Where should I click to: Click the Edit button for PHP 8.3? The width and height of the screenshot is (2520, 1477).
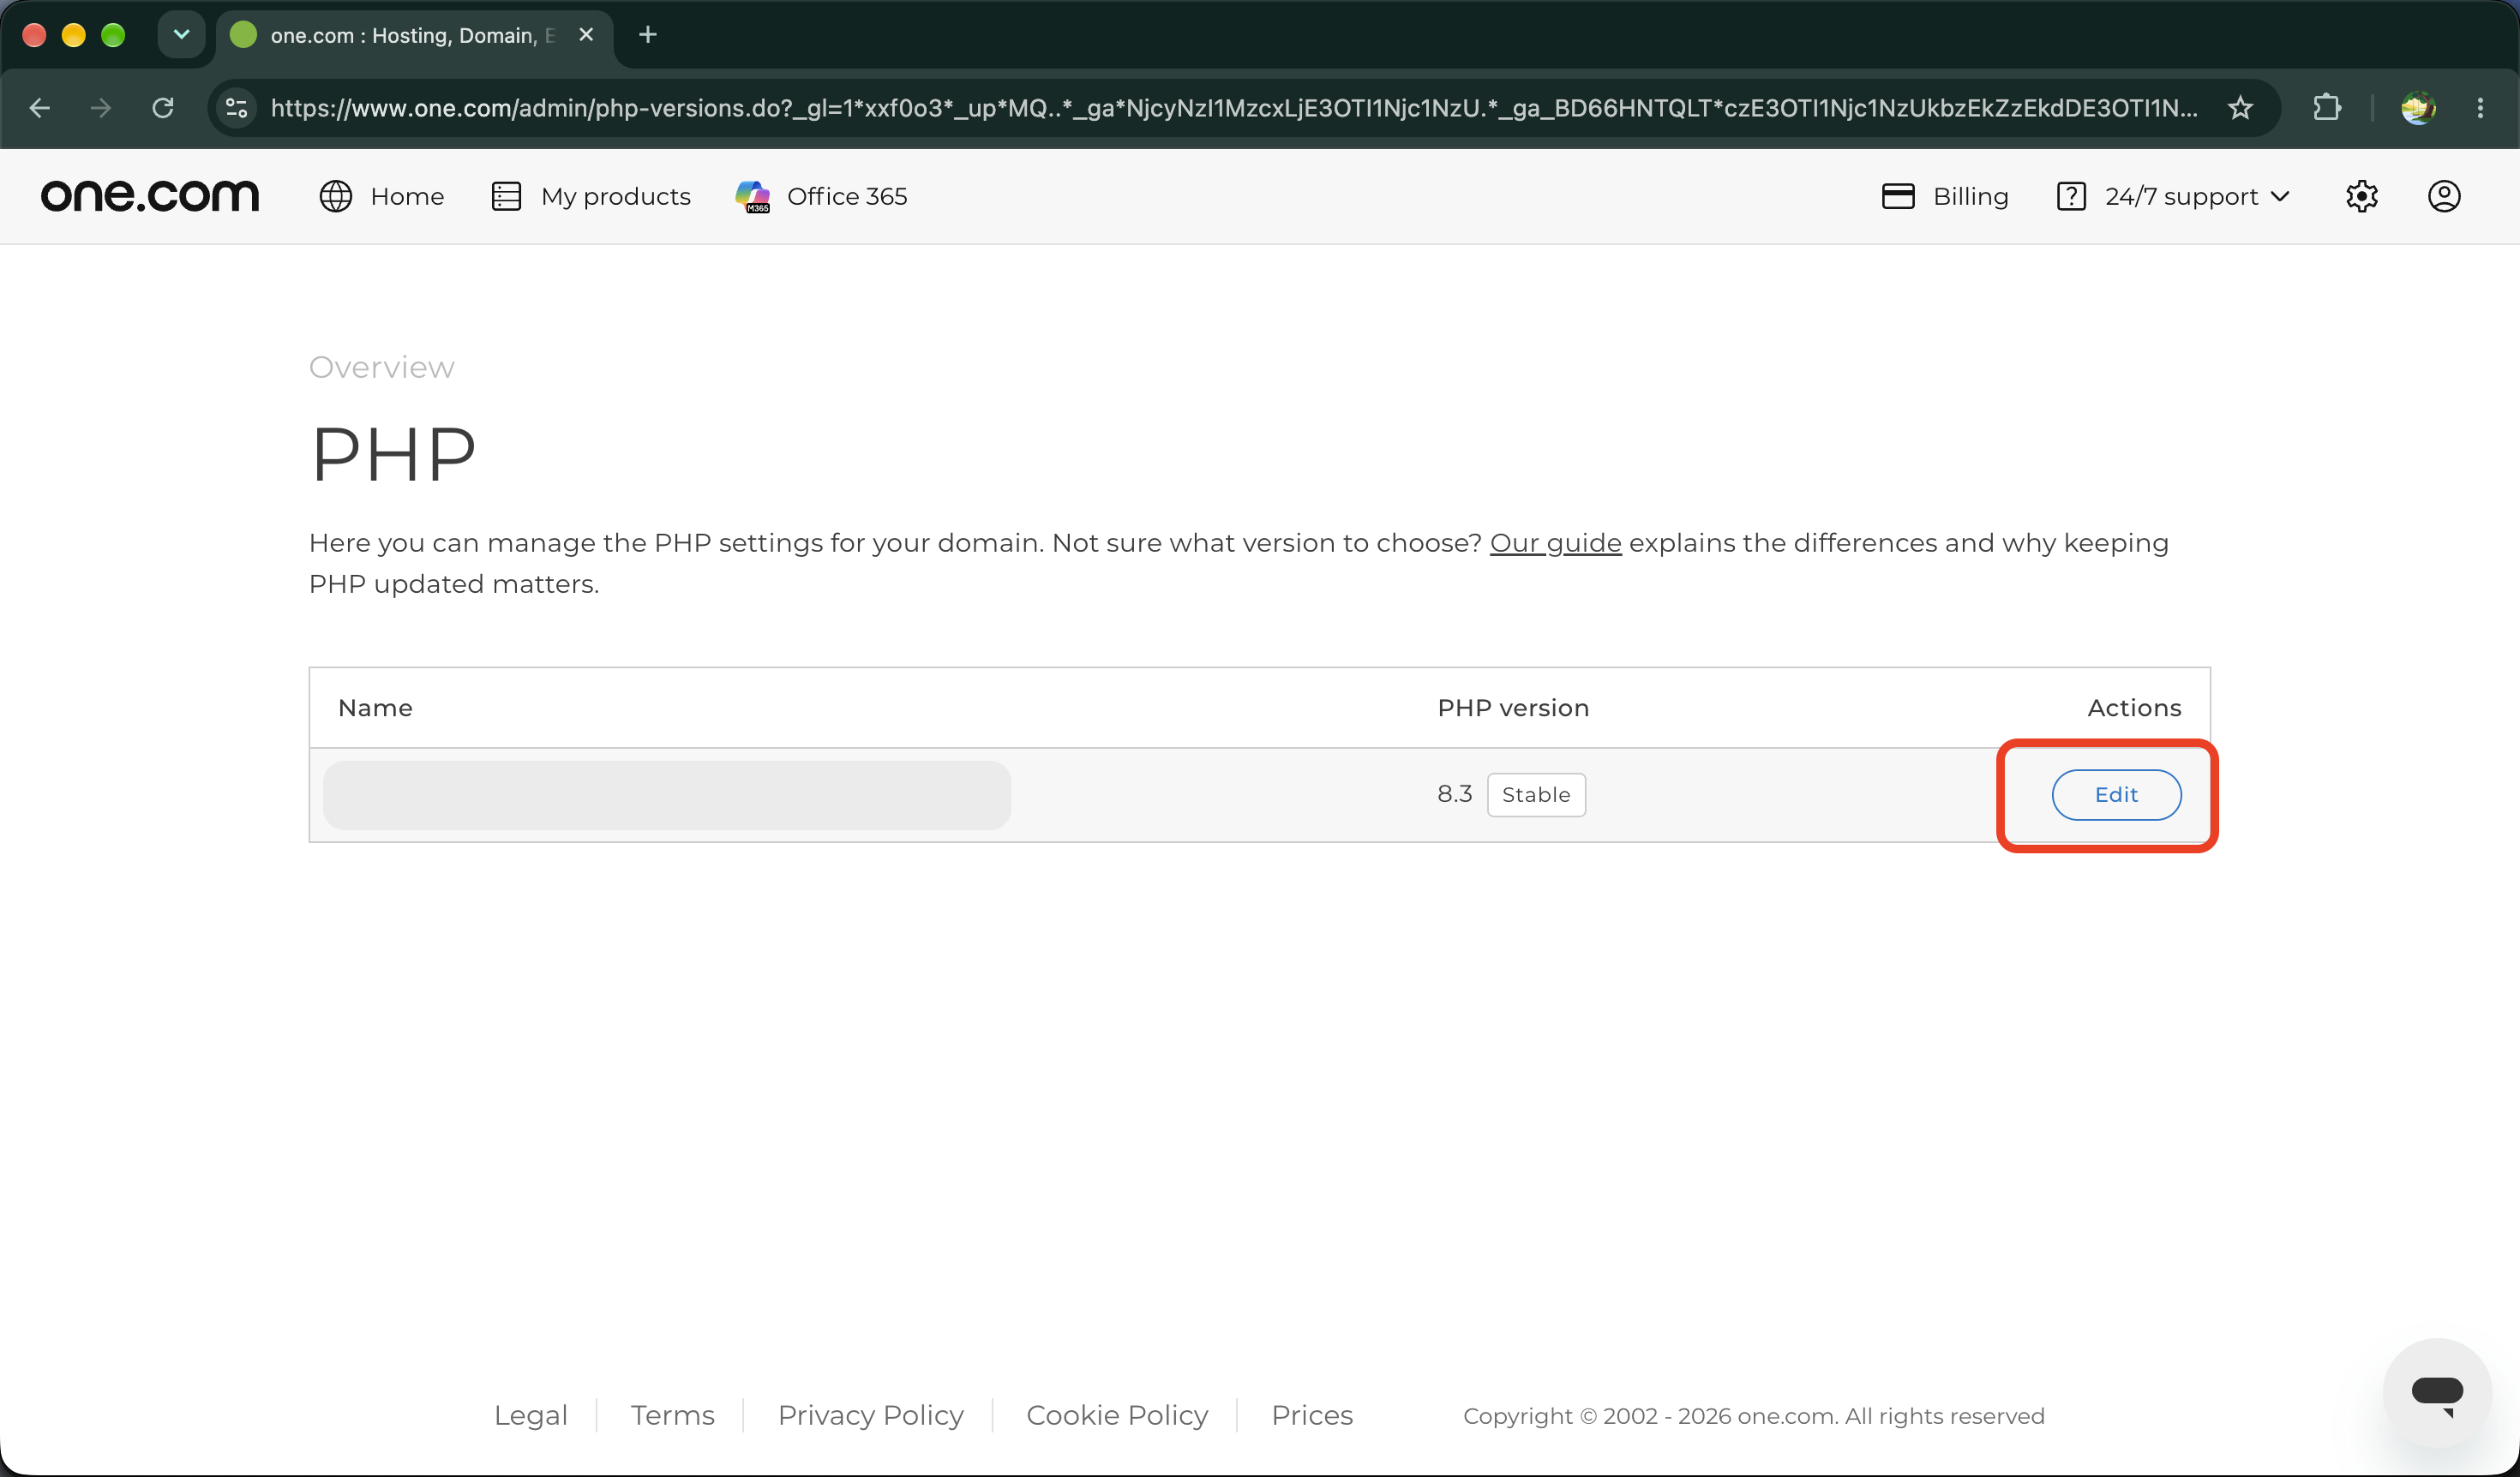tap(2116, 794)
